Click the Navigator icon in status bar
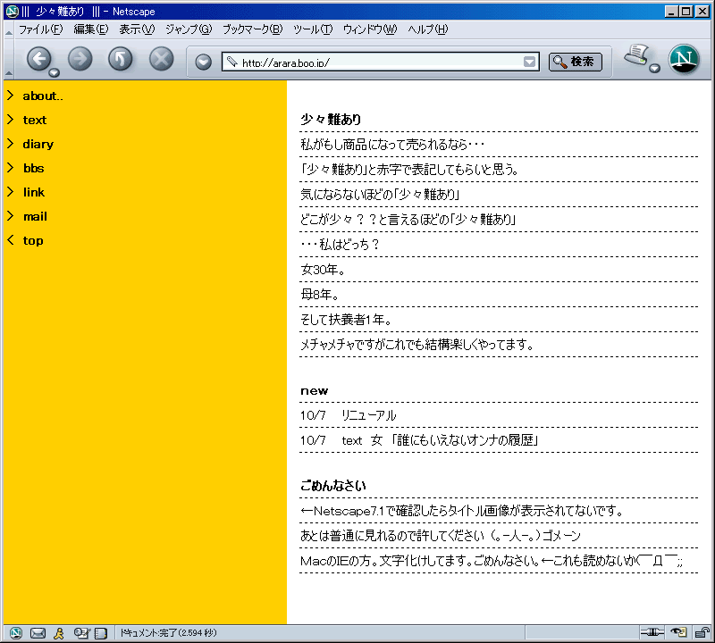This screenshot has height=643, width=715. [16, 633]
